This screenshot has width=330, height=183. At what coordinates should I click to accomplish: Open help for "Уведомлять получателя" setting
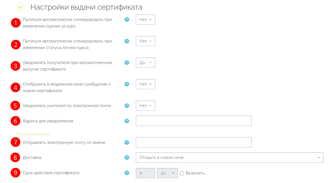[127, 63]
